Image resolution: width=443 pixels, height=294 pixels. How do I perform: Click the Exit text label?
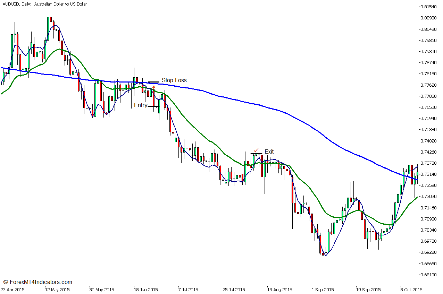tap(269, 152)
